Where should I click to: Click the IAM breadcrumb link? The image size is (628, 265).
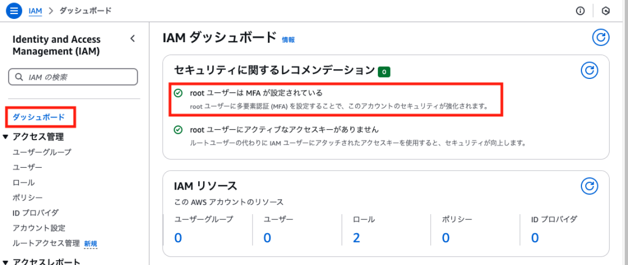coord(35,11)
